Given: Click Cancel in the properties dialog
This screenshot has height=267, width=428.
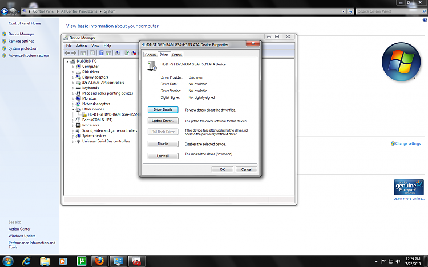Looking at the screenshot, I should [x=246, y=169].
